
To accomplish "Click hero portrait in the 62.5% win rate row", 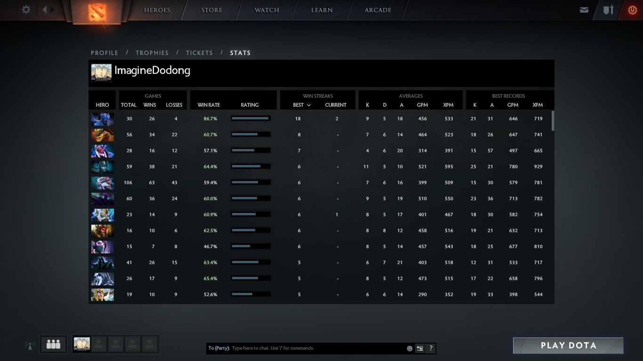I will [102, 231].
